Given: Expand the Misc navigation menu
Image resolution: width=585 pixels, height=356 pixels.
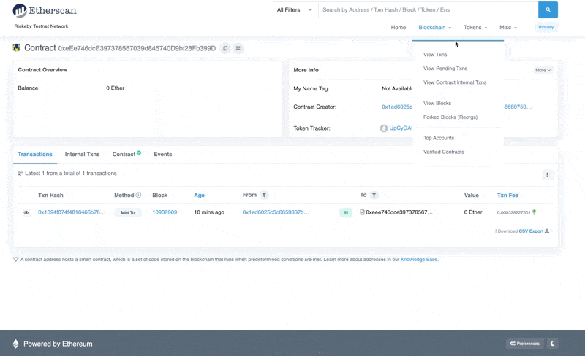Looking at the screenshot, I should [508, 28].
